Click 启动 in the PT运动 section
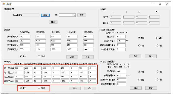This screenshot has height=95, width=173. click(72, 57)
